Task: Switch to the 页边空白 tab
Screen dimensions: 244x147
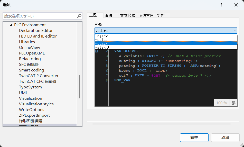Action: (146, 15)
